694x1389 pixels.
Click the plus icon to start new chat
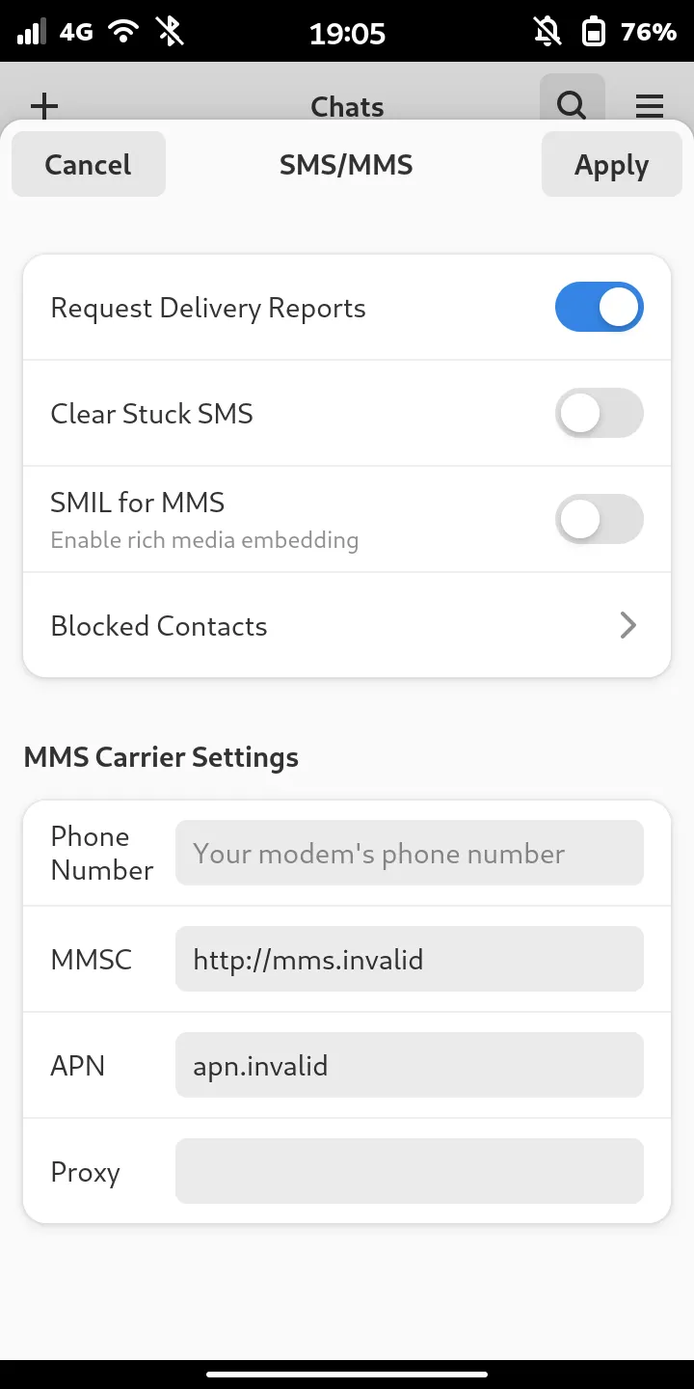[x=44, y=106]
